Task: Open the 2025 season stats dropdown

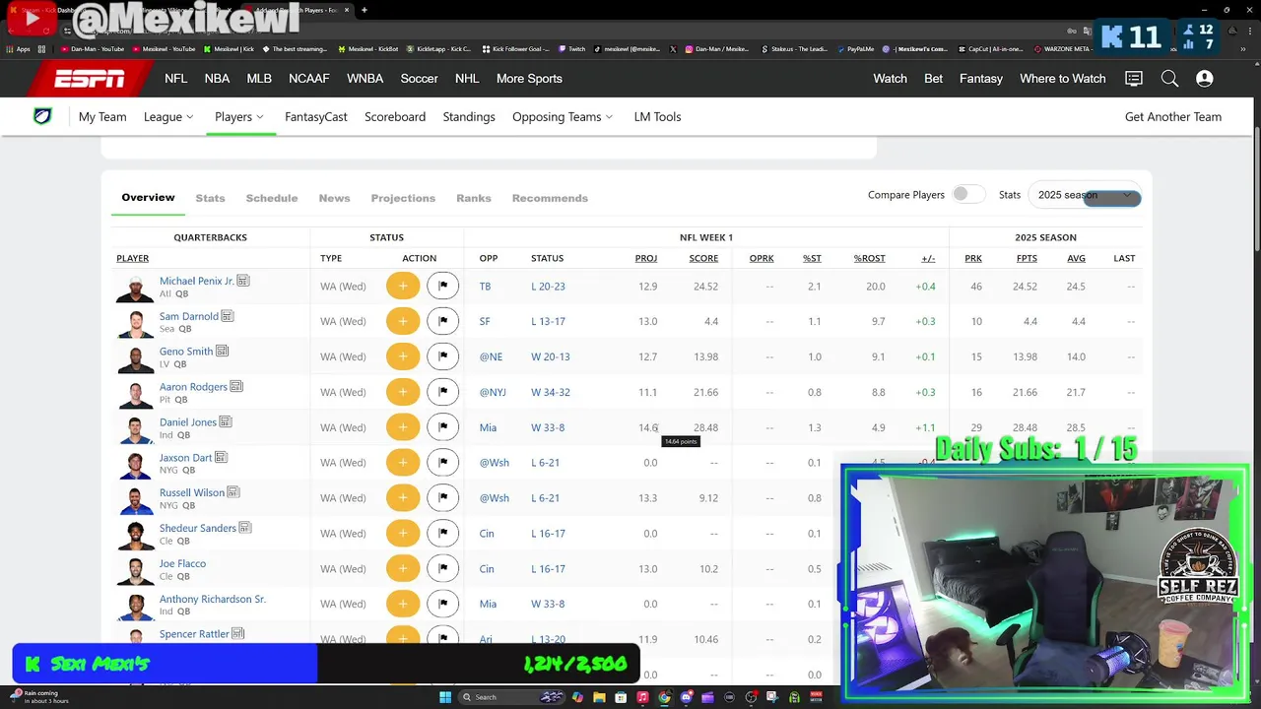Action: tap(1085, 195)
